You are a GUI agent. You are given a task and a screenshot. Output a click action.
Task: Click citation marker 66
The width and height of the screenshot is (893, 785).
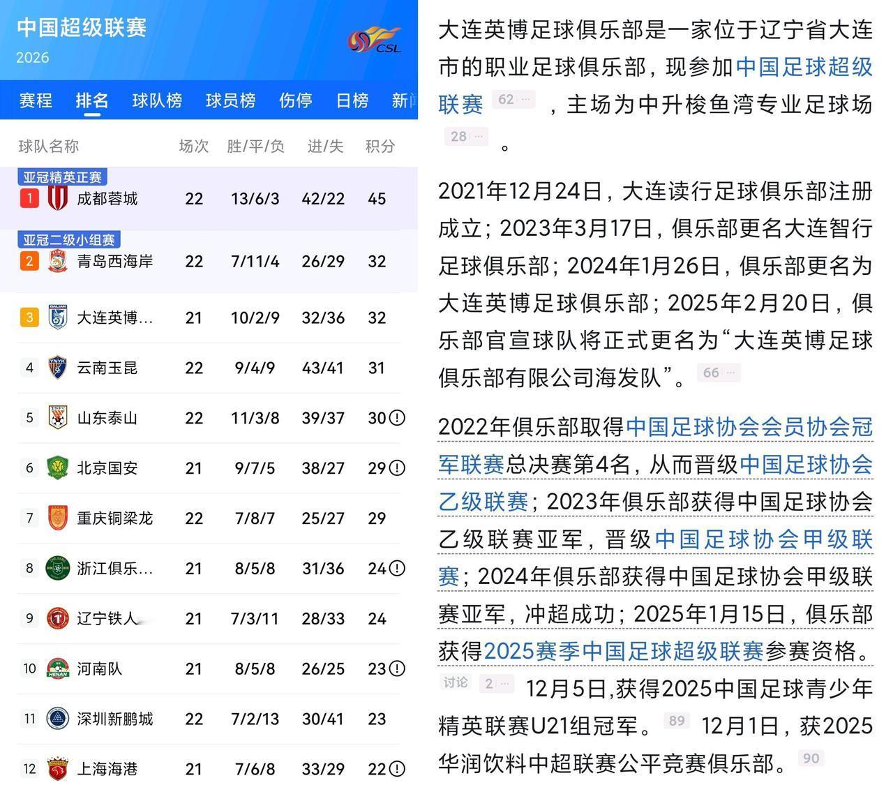pos(719,373)
